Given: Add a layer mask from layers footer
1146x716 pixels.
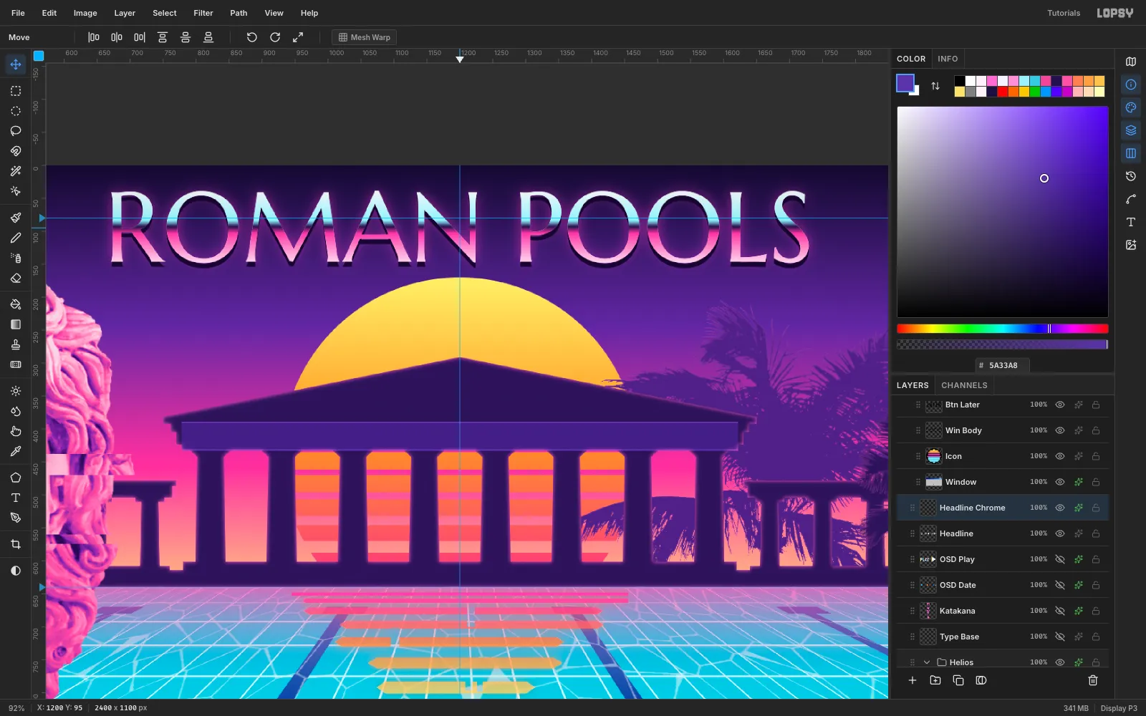Looking at the screenshot, I should [981, 680].
